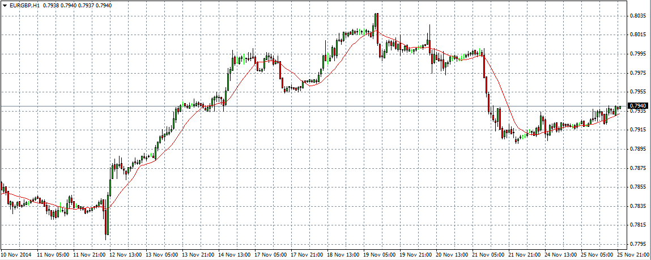Click the 0.7995 price axis label
The height and width of the screenshot is (260, 651).
click(639, 54)
